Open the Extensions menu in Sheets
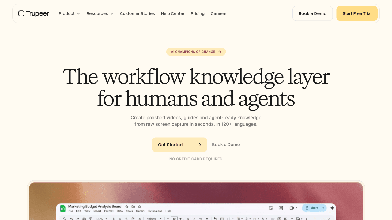This screenshot has height=220, width=392. (x=155, y=211)
